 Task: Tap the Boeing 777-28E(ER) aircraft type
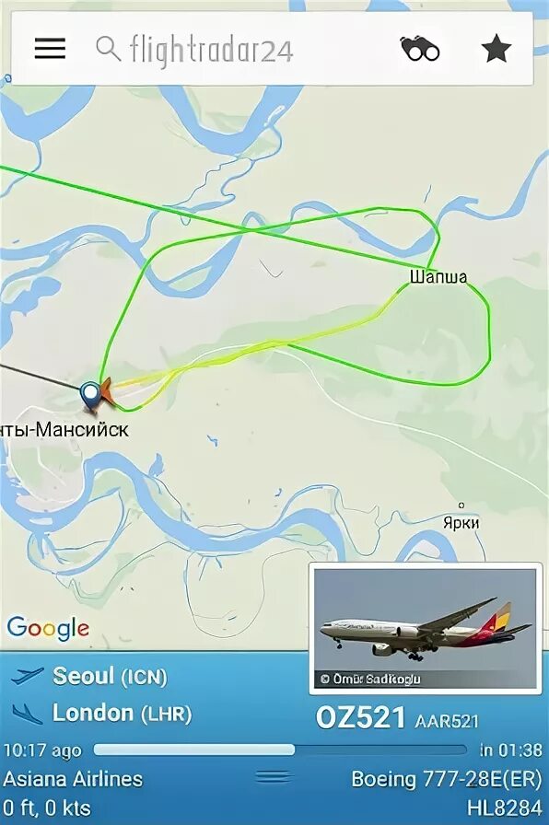pos(447,779)
